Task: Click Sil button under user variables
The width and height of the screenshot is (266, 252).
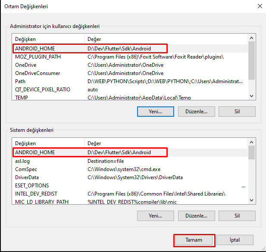Action: pos(237,111)
